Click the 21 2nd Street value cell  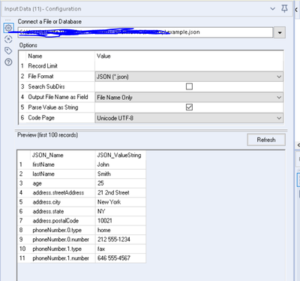[121, 192]
